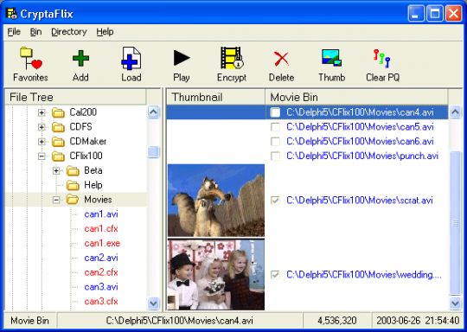Select the can5.avi path row
467x332 pixels.
point(360,127)
